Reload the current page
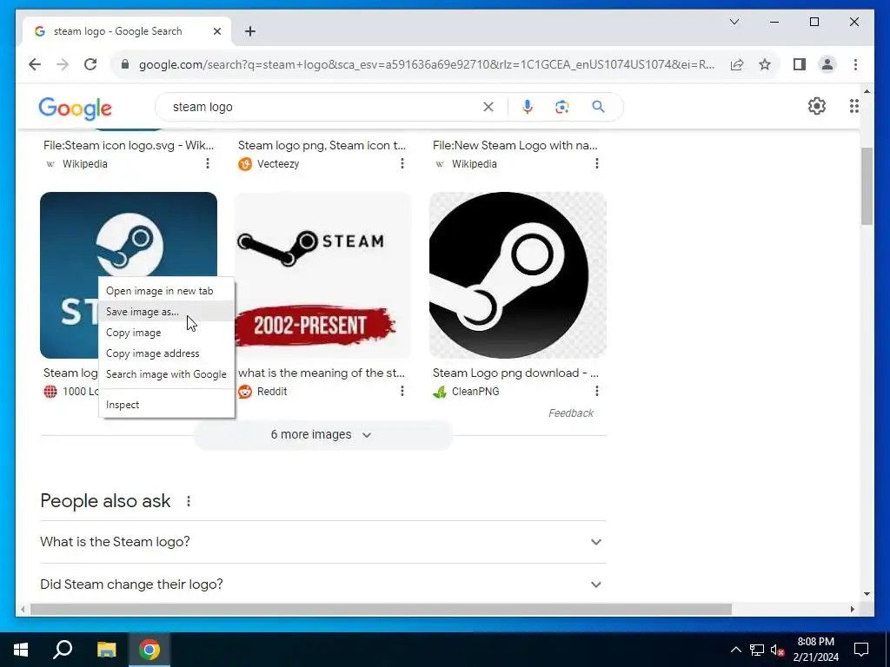Image resolution: width=890 pixels, height=667 pixels. tap(90, 64)
